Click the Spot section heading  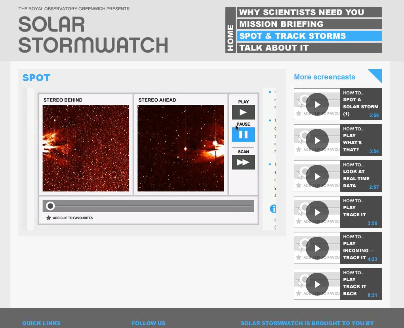(x=36, y=77)
